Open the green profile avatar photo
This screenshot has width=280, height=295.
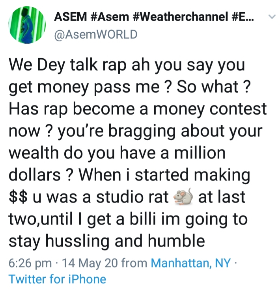[27, 25]
